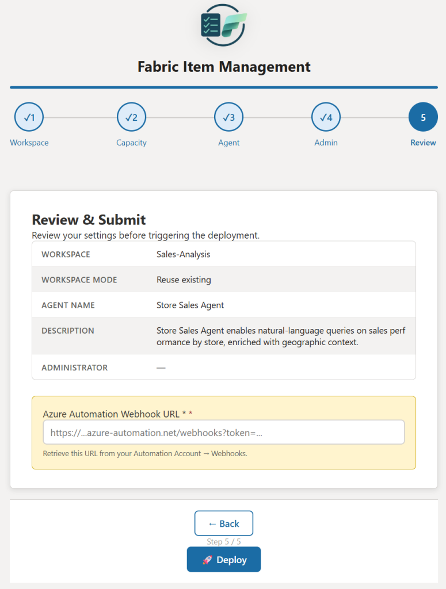Click the Deploy button
The image size is (446, 589).
tap(223, 560)
